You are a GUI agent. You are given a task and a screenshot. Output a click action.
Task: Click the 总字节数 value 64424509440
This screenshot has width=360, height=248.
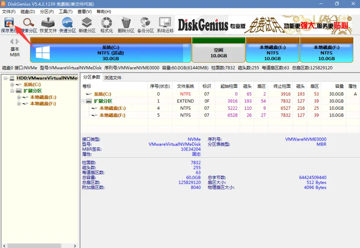coord(313,178)
